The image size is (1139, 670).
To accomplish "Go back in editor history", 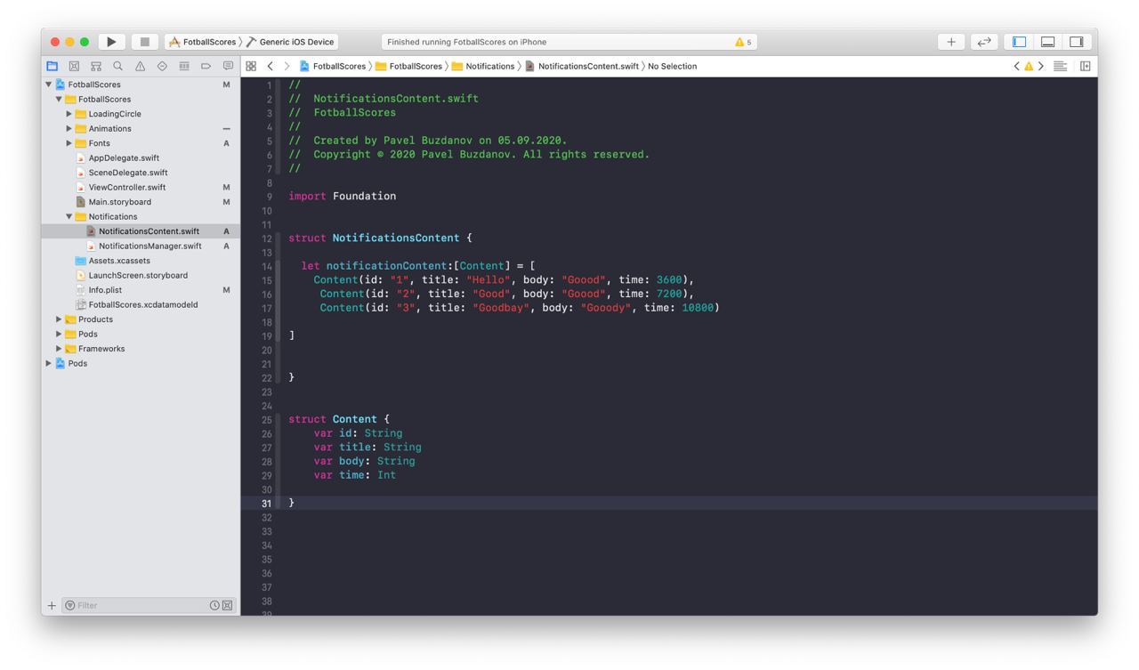I will point(271,66).
